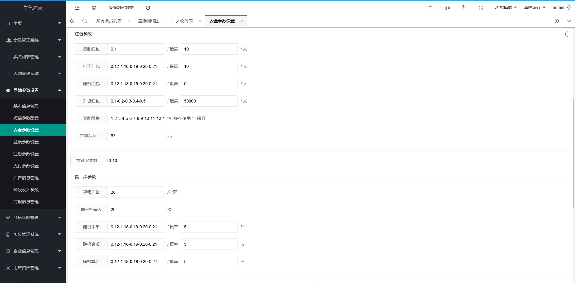Click the tag note icon
This screenshot has width=575, height=283.
464,8
